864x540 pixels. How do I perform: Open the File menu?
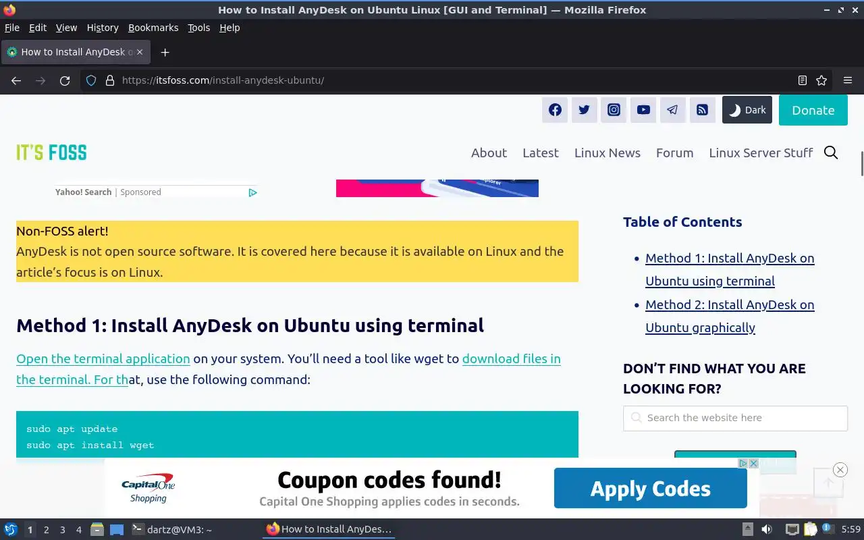click(12, 28)
